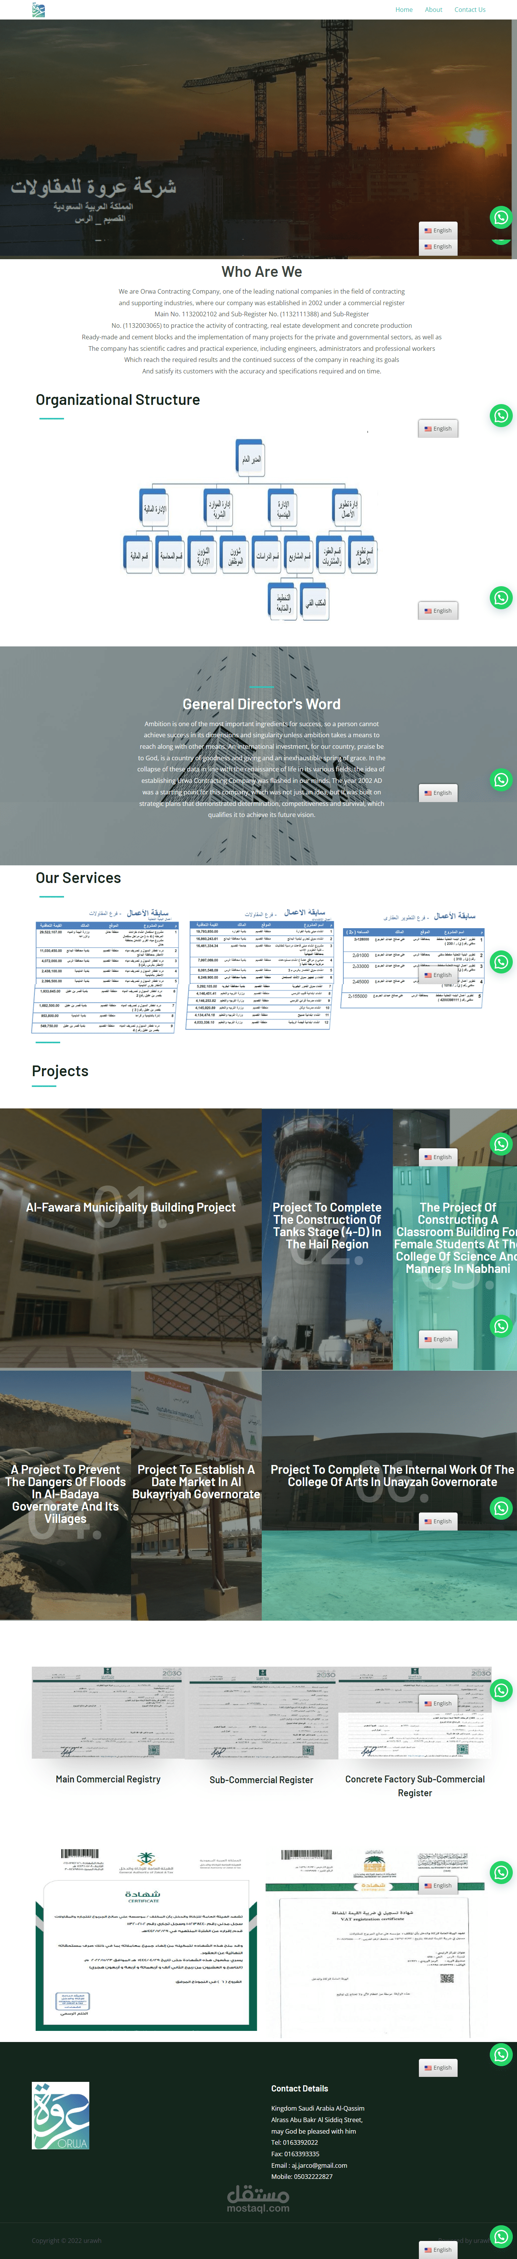This screenshot has height=2259, width=517.
Task: Click the Who Are We heading
Action: (261, 272)
